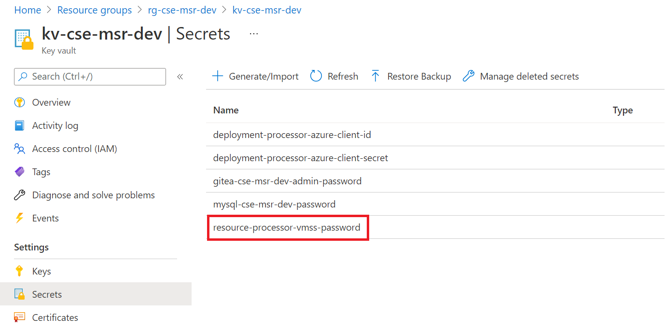This screenshot has height=331, width=665.
Task: Open the Home breadcrumb link
Action: [x=28, y=10]
